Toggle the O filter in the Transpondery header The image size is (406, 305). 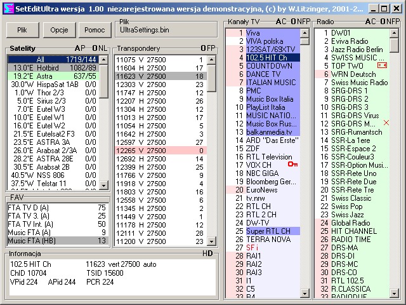tap(203, 48)
